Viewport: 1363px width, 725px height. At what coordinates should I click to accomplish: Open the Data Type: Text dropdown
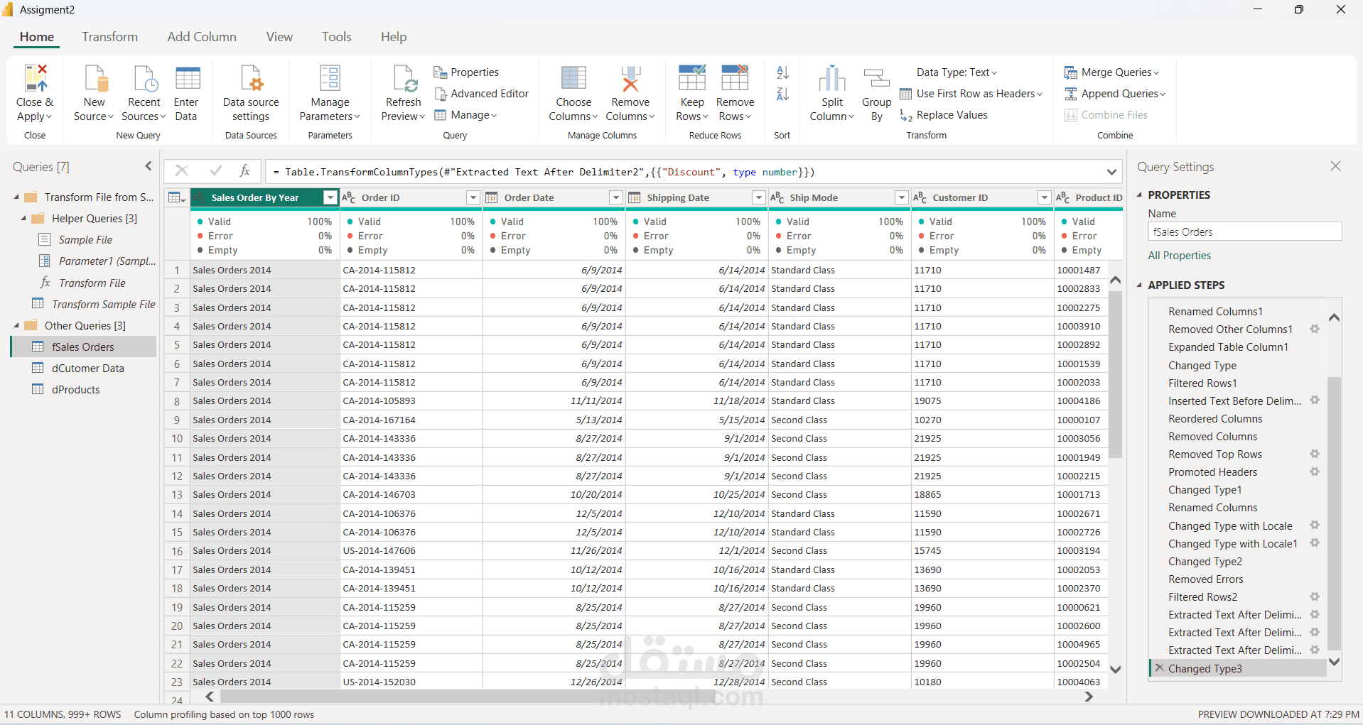(x=957, y=72)
